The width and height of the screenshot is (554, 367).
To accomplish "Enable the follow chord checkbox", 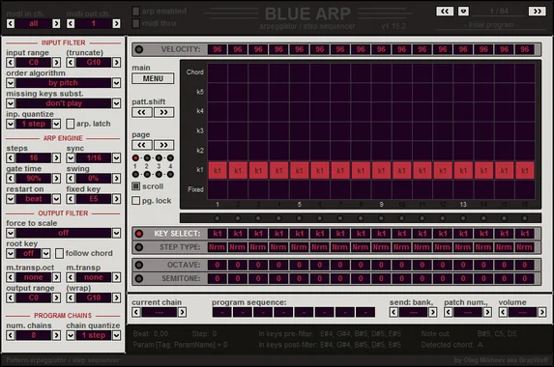I will pos(59,253).
